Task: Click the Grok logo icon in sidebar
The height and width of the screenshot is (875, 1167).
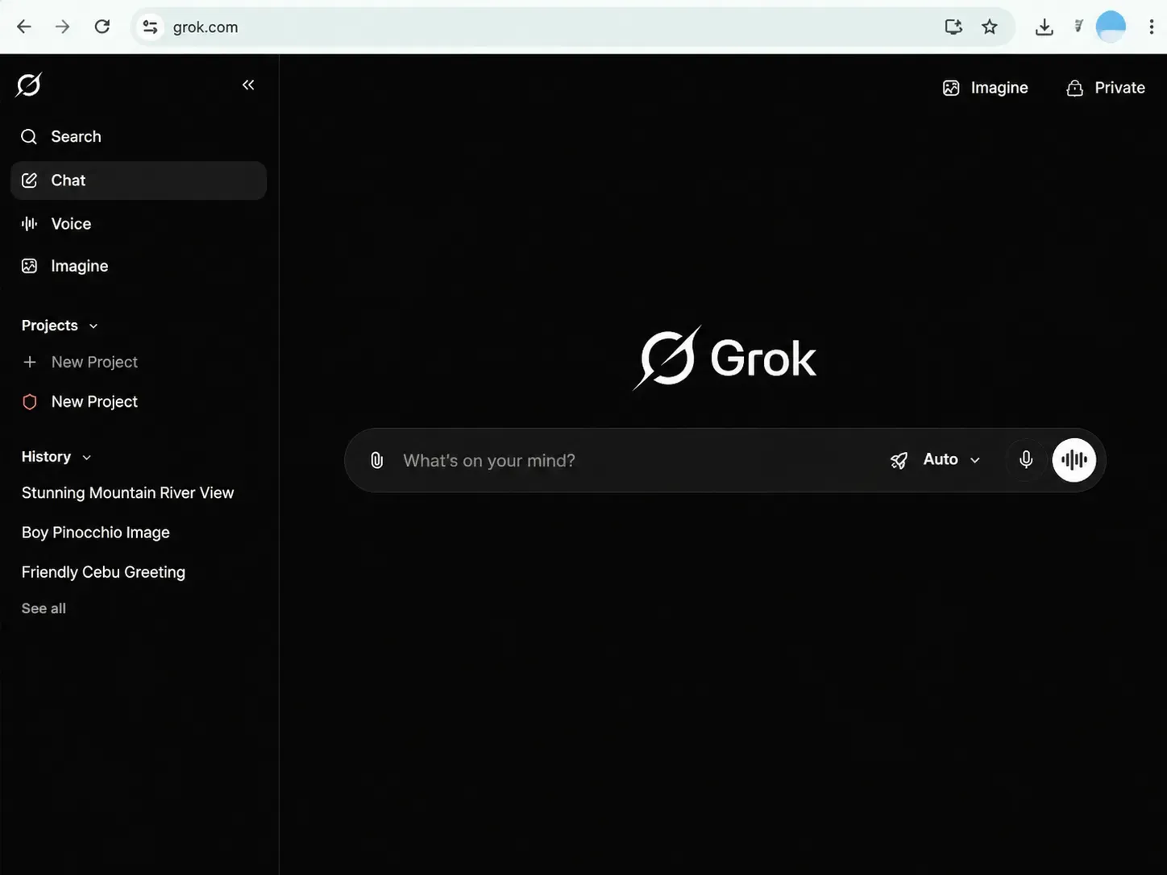Action: 29,85
